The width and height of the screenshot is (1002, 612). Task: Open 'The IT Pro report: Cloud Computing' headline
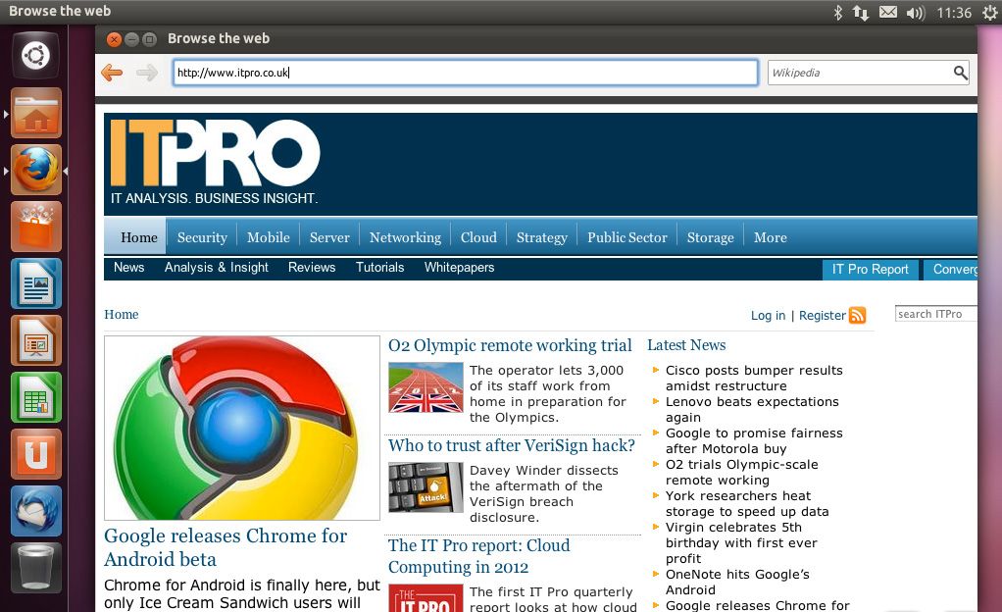click(x=479, y=556)
